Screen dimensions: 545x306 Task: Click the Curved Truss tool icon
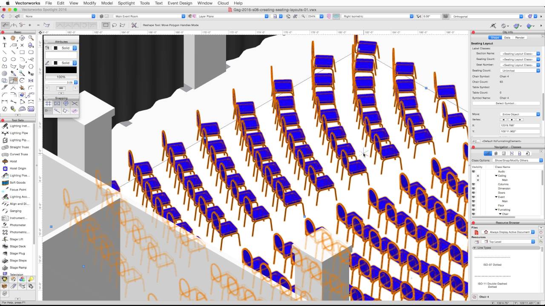coord(5,154)
